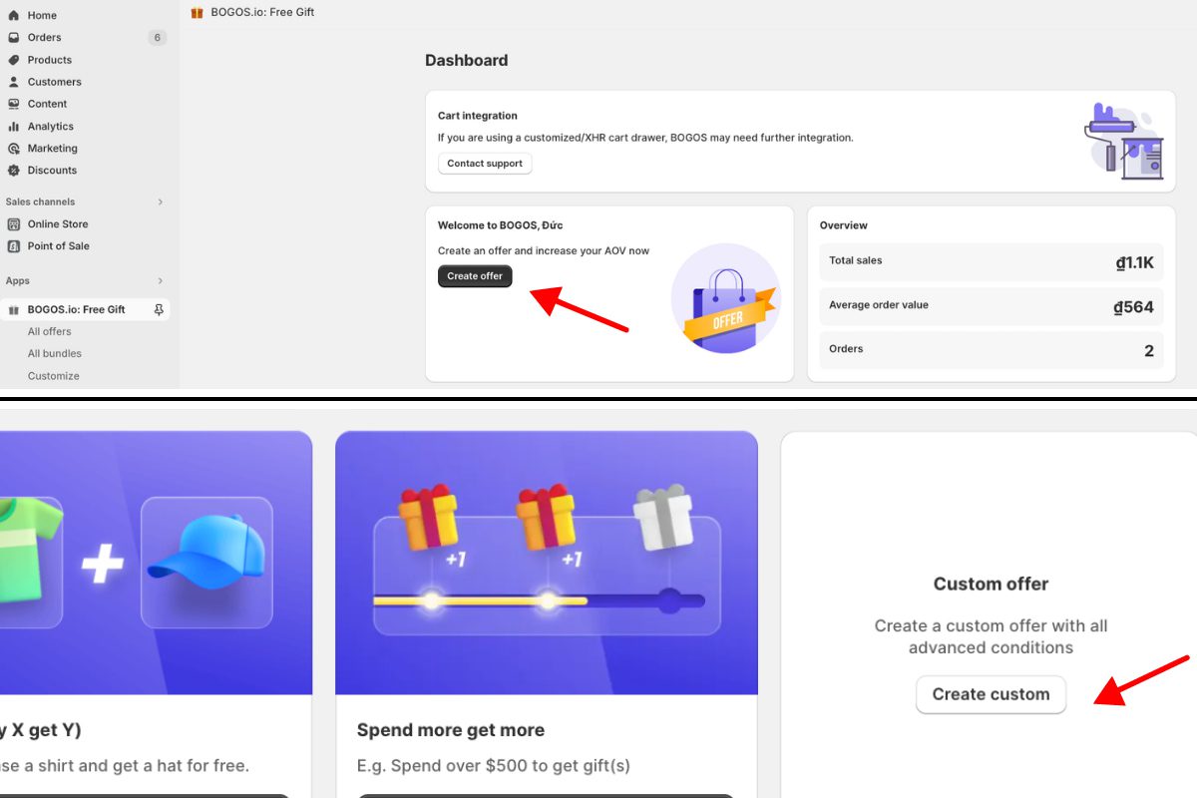Open Discounts using its percent icon
Image resolution: width=1197 pixels, height=798 pixels.
[12, 170]
